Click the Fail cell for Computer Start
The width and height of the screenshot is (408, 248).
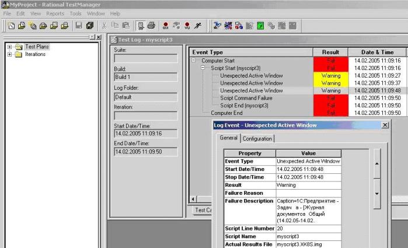pyautogui.click(x=331, y=61)
